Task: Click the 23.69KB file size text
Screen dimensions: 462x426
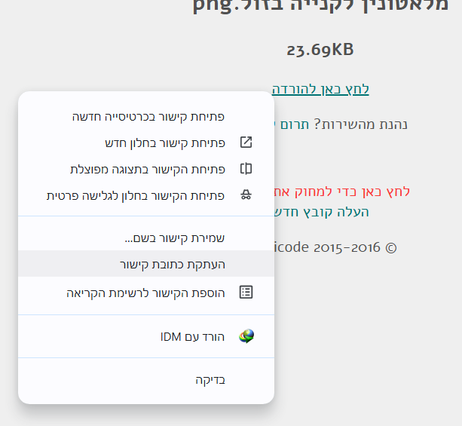Action: click(x=320, y=50)
